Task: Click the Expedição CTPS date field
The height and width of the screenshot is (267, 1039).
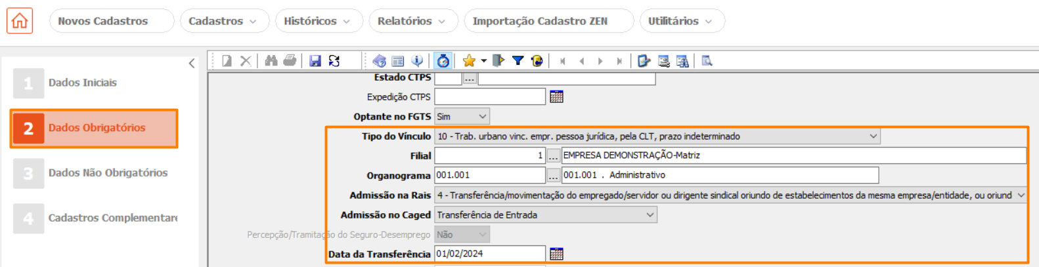Action: click(490, 96)
